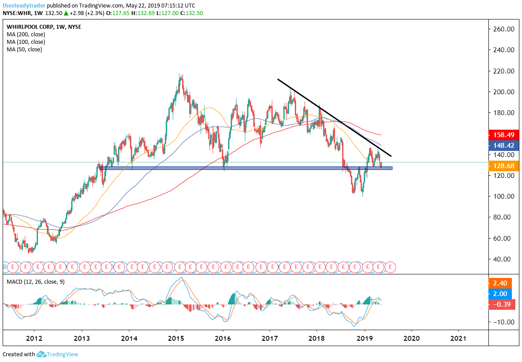Click the 220.00 price axis label
This screenshot has height=362, width=522.
pyautogui.click(x=504, y=71)
